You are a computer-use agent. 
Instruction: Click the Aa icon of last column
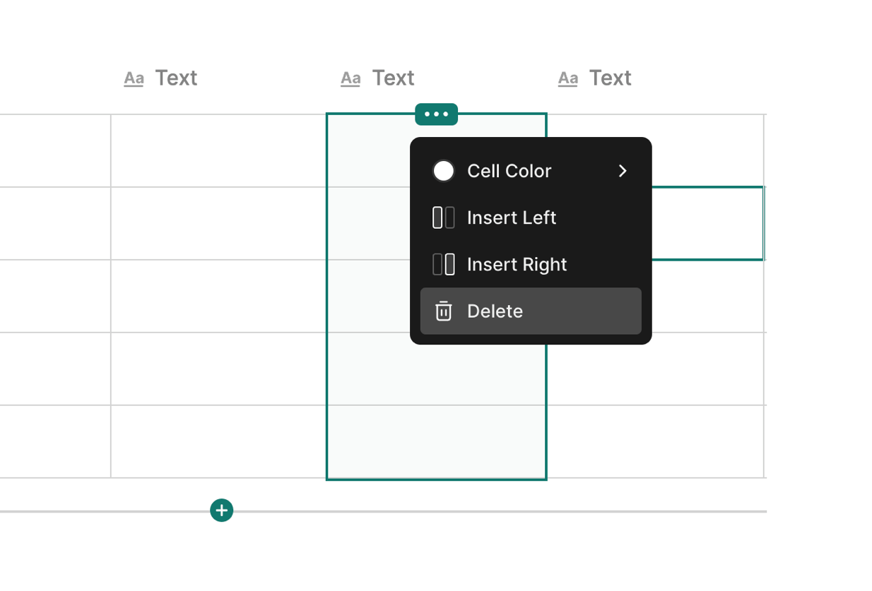point(567,78)
